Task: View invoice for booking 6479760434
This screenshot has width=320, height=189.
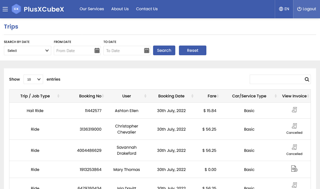Action: click(x=294, y=185)
